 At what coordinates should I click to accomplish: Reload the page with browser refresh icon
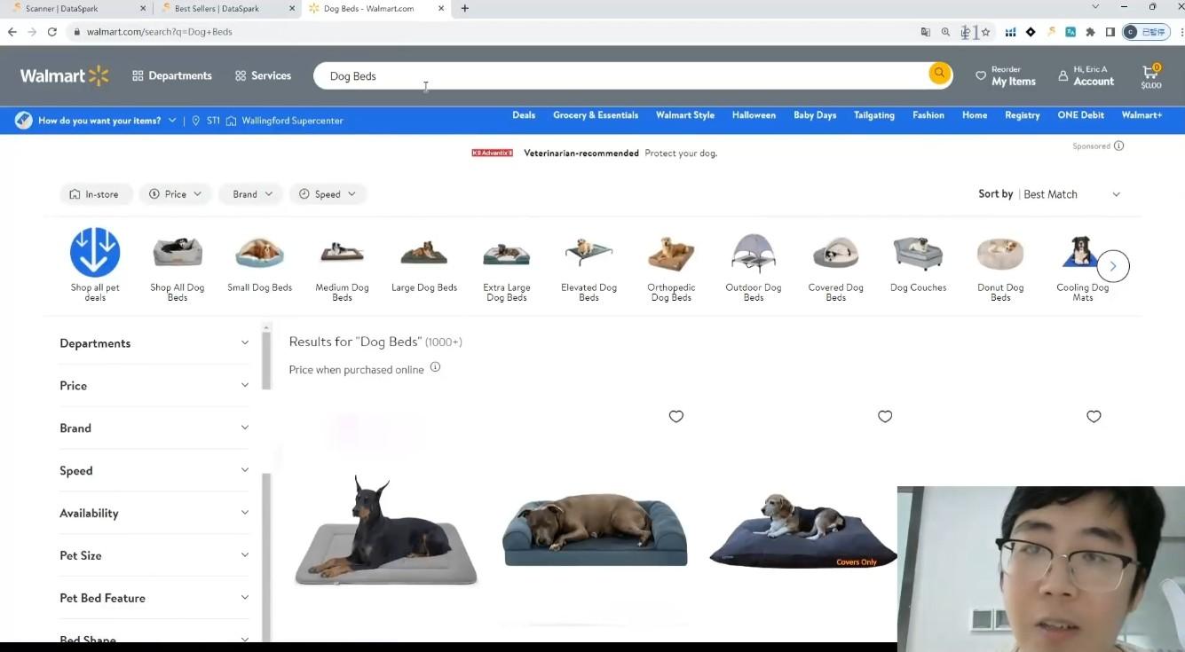coord(52,32)
